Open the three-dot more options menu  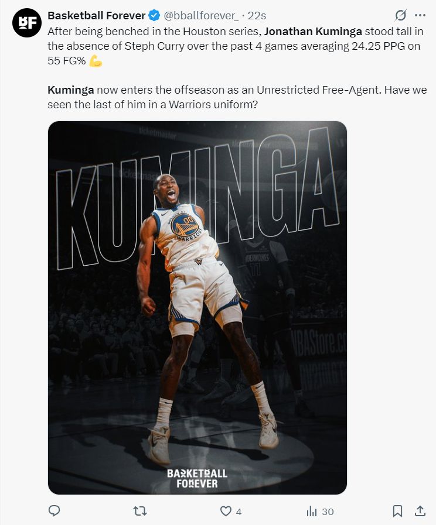[420, 15]
